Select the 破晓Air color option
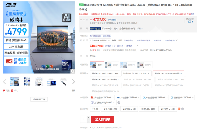The width and height of the screenshot is (201, 130). pos(144,65)
